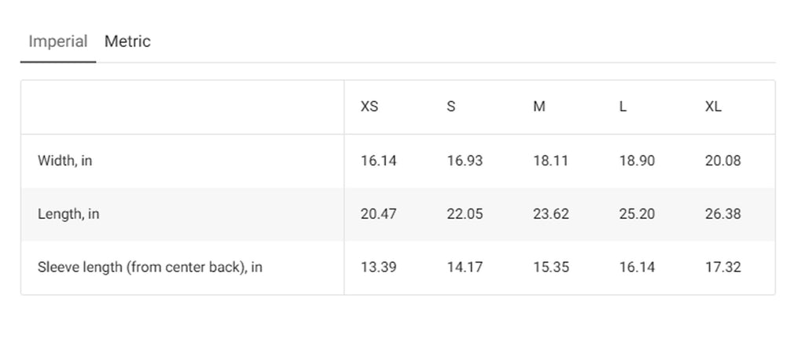This screenshot has height=338, width=805.
Task: Click the L size column header
Action: coord(623,107)
